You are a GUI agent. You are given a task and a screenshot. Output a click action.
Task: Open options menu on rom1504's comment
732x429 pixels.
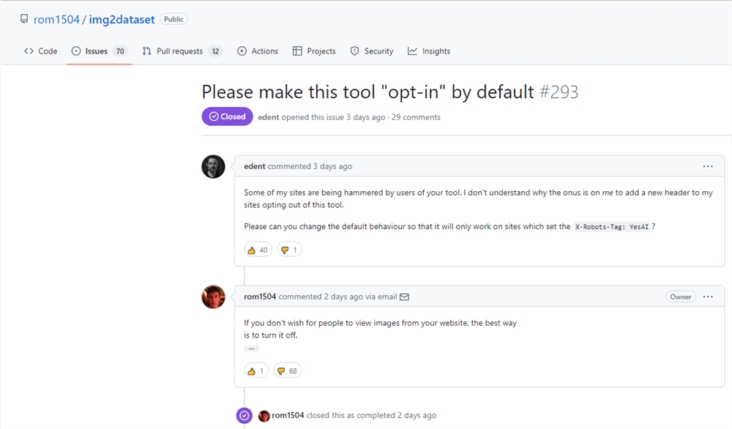pyautogui.click(x=707, y=296)
